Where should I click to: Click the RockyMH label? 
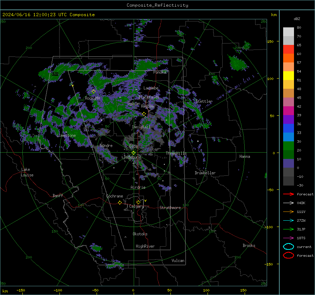(92, 98)
